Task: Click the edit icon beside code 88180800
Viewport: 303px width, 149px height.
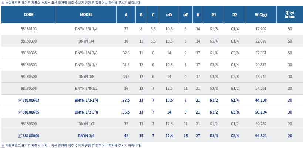Action: click(20, 136)
